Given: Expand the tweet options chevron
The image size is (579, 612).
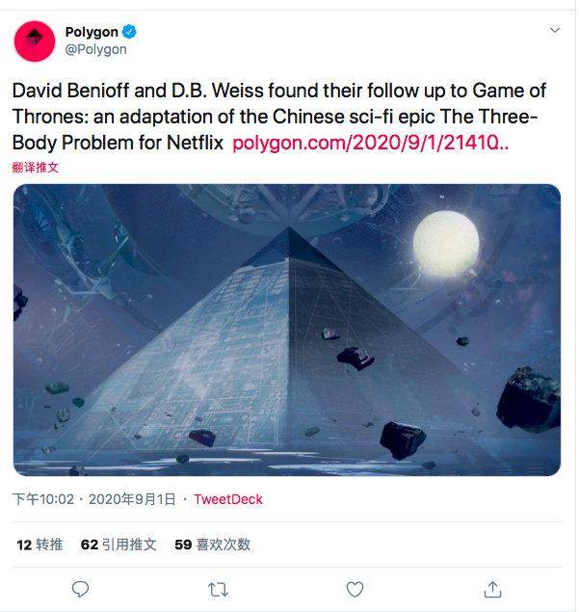Looking at the screenshot, I should coord(555,30).
